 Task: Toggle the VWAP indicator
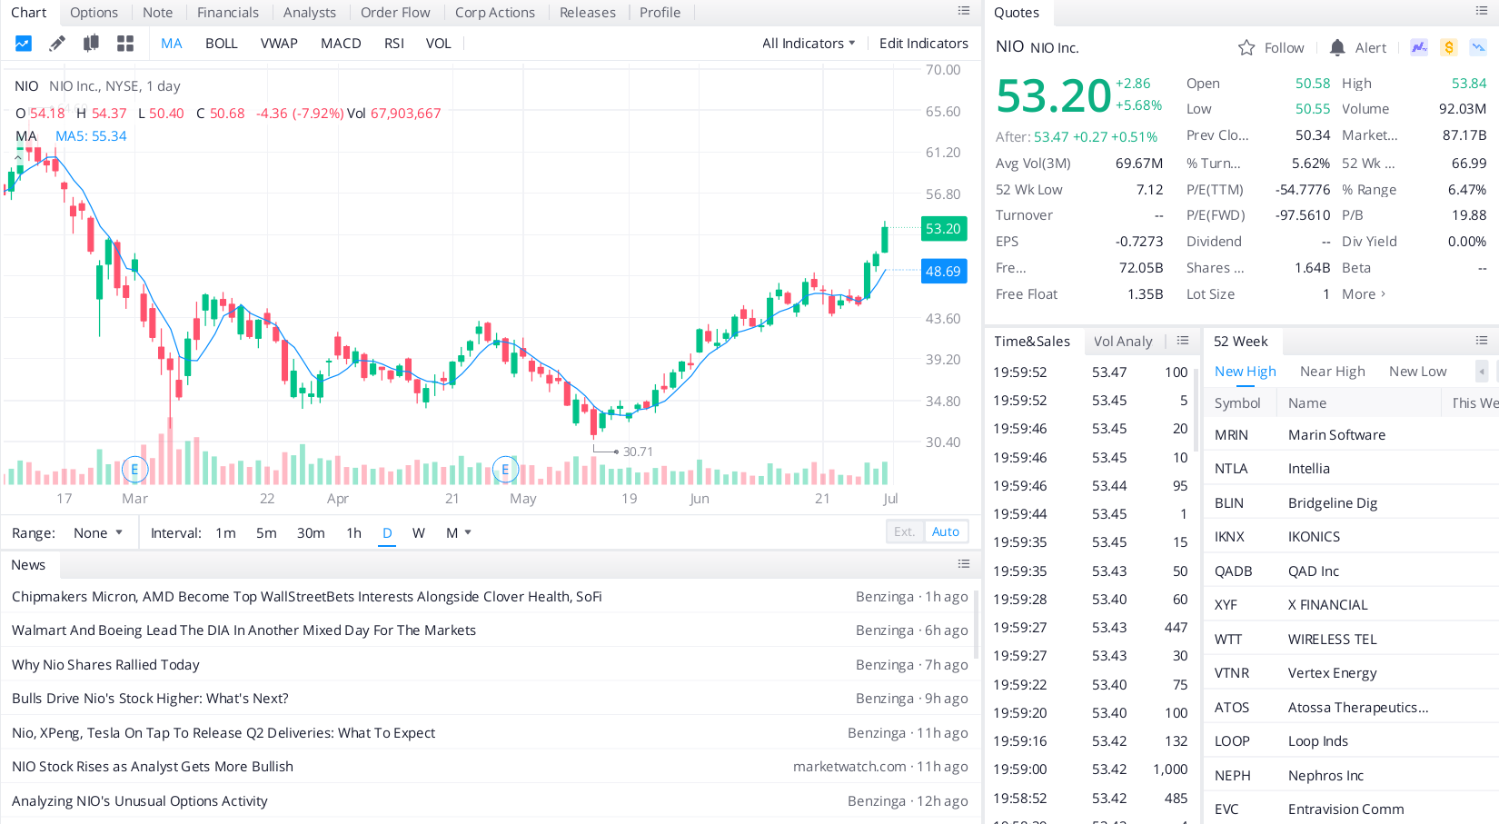click(x=279, y=44)
